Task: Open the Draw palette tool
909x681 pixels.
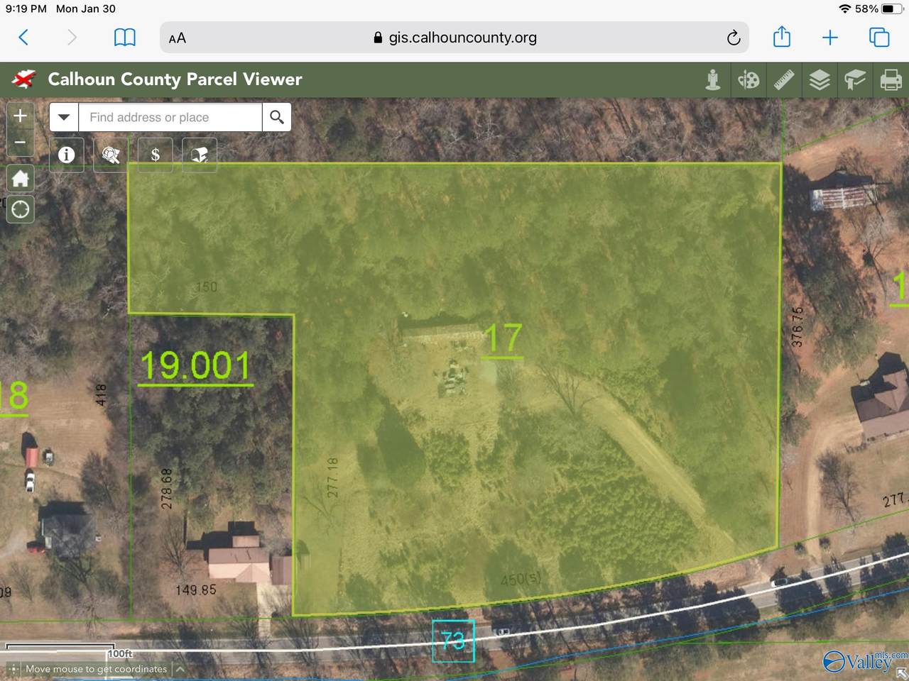Action: pyautogui.click(x=749, y=80)
